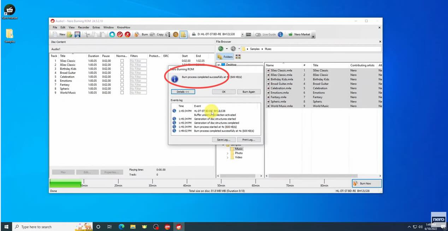Create a new compilation with the New icon

point(59,34)
